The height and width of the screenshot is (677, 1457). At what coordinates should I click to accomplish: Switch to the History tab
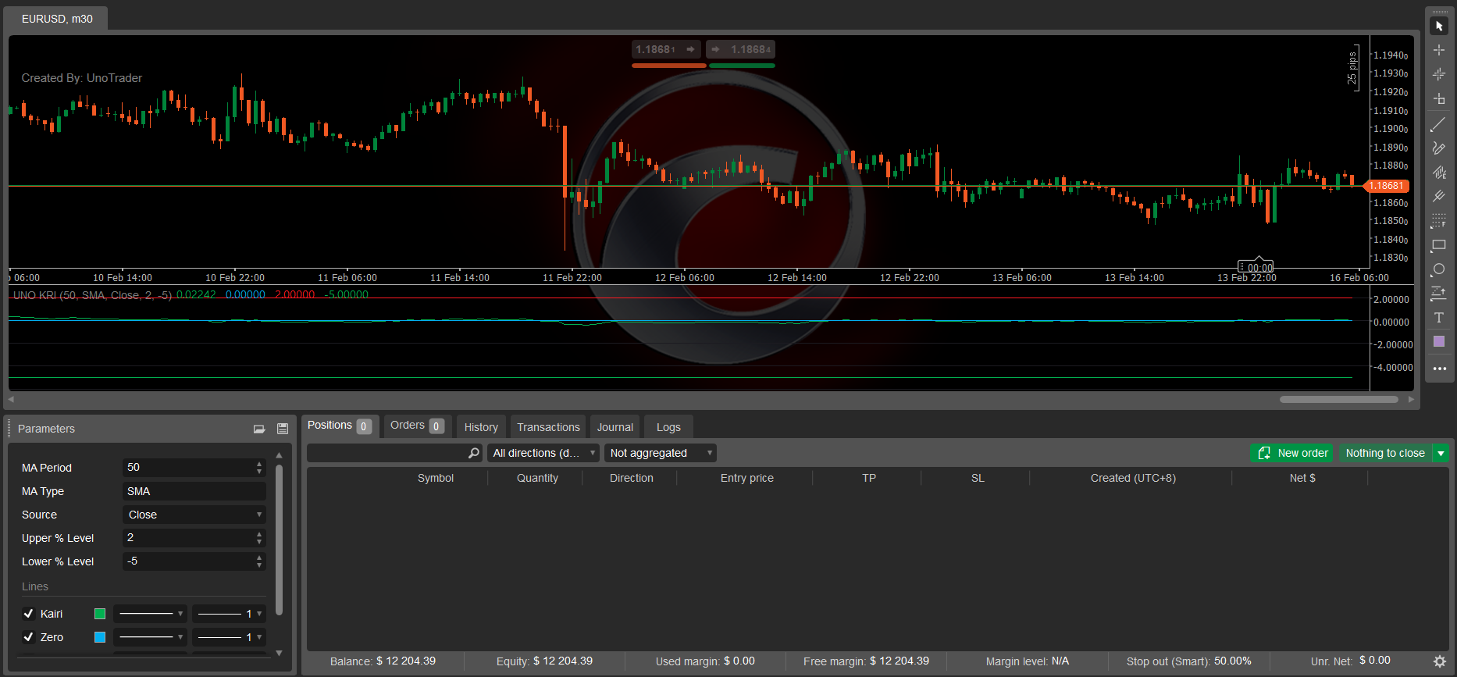(481, 427)
